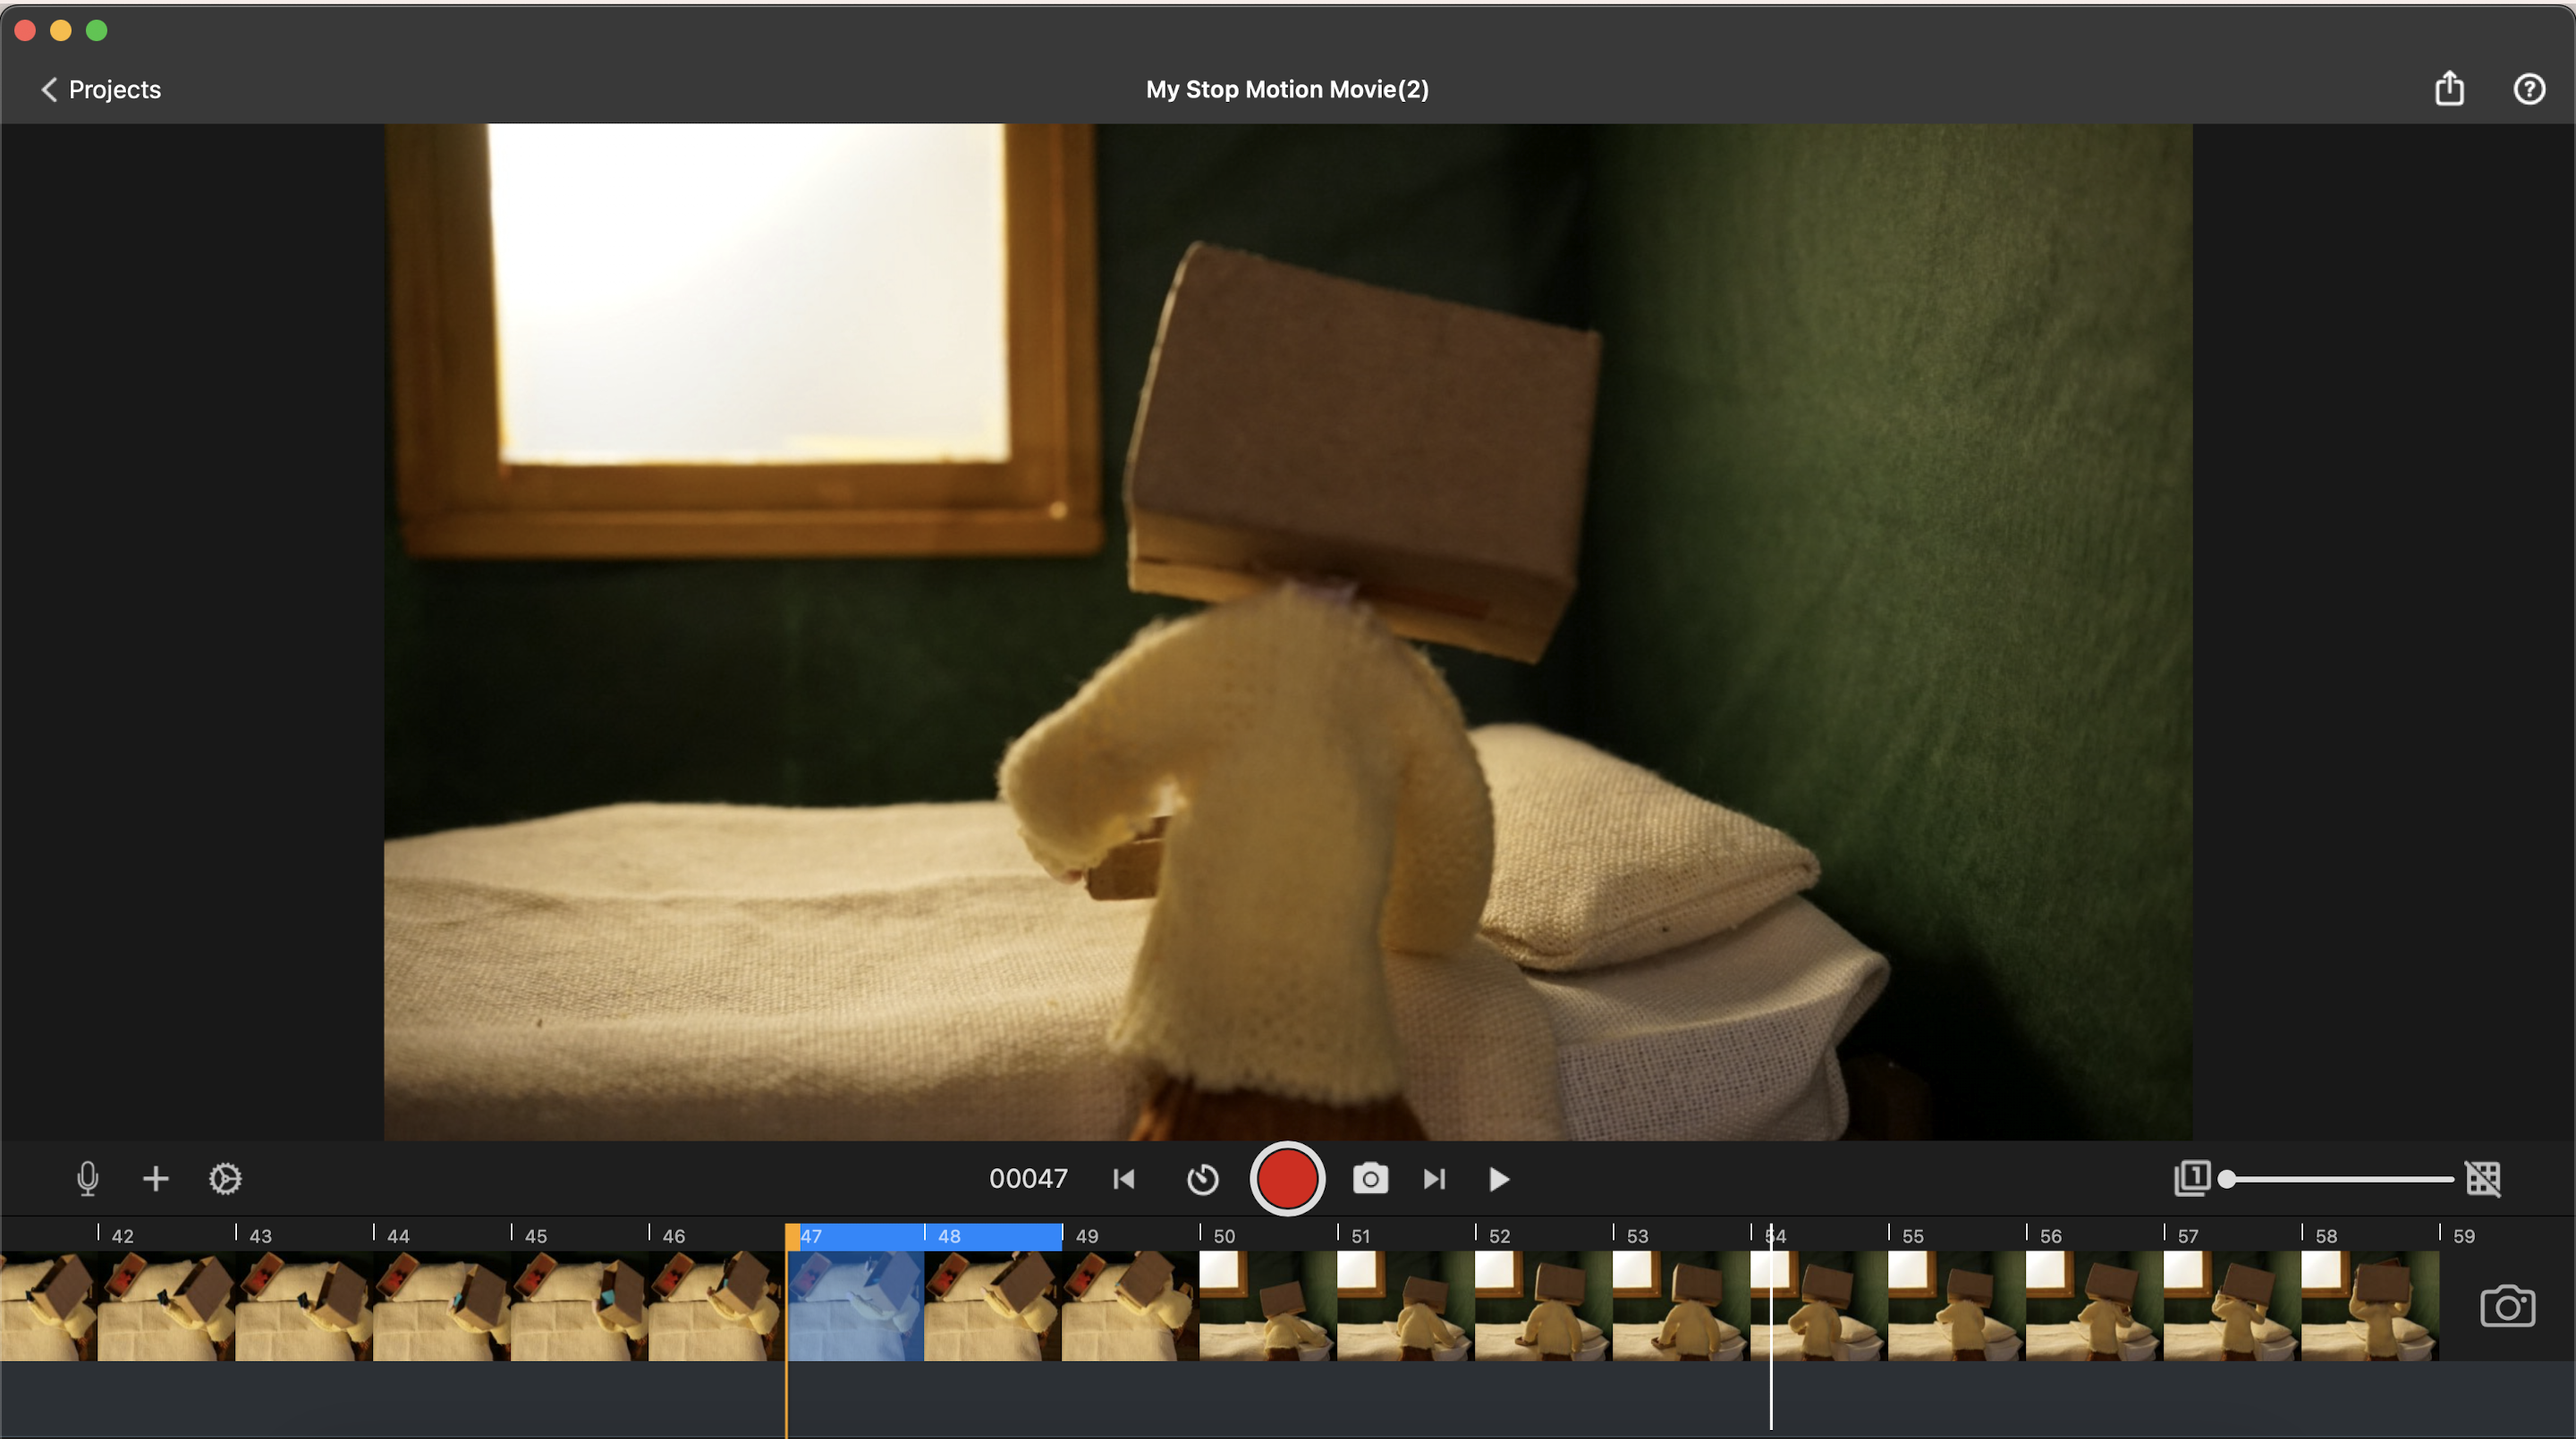Select frame 52 thumbnail in timeline
The image size is (2576, 1439).
(1543, 1305)
